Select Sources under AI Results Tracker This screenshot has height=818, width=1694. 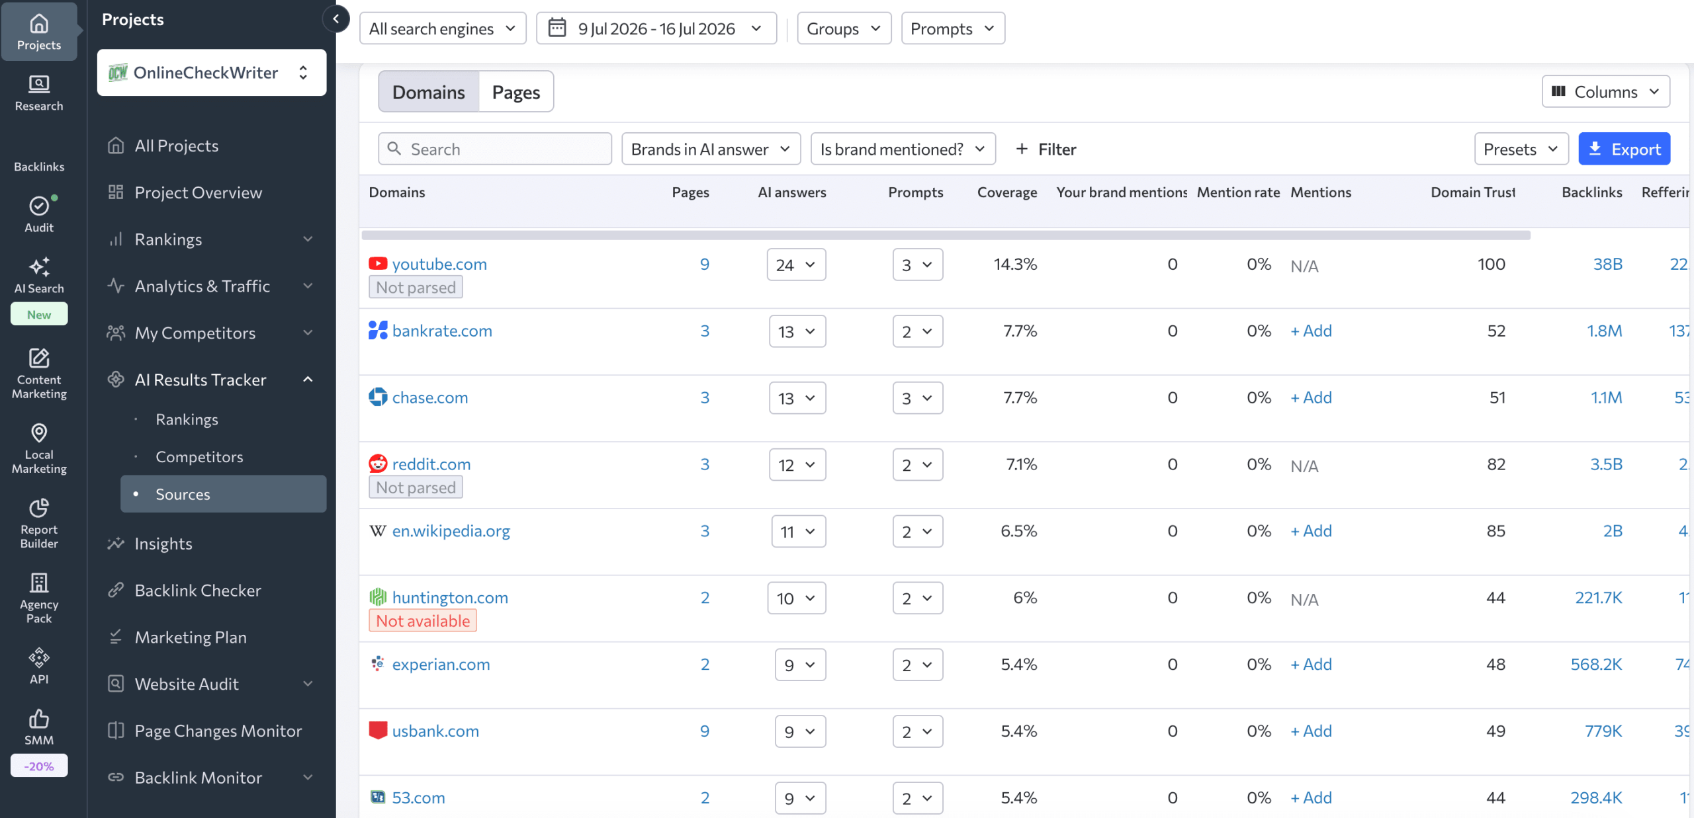tap(223, 493)
